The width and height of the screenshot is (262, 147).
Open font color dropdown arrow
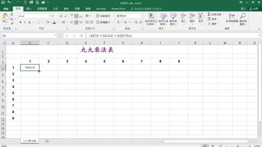(x=58, y=22)
